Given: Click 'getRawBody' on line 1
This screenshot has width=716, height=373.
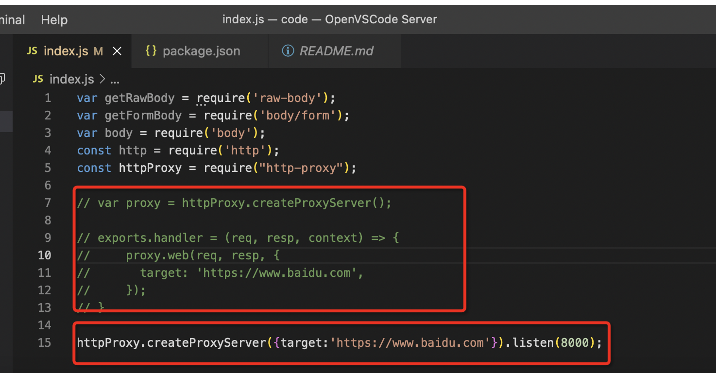Looking at the screenshot, I should click(139, 98).
